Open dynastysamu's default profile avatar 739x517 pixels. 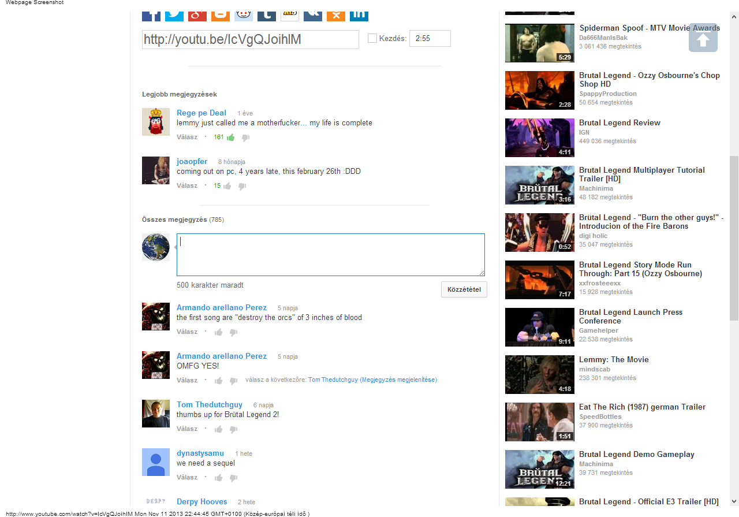click(156, 462)
